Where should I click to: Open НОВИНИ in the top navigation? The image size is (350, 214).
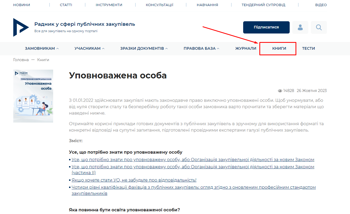pyautogui.click(x=22, y=5)
